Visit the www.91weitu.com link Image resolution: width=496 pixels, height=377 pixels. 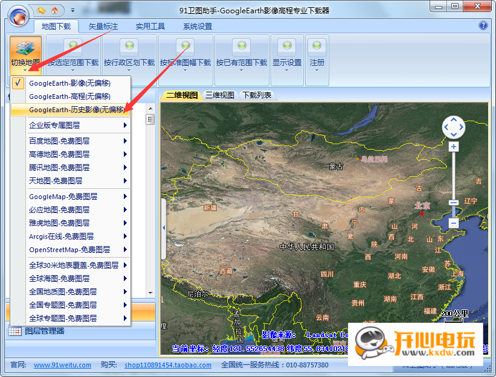click(x=62, y=365)
